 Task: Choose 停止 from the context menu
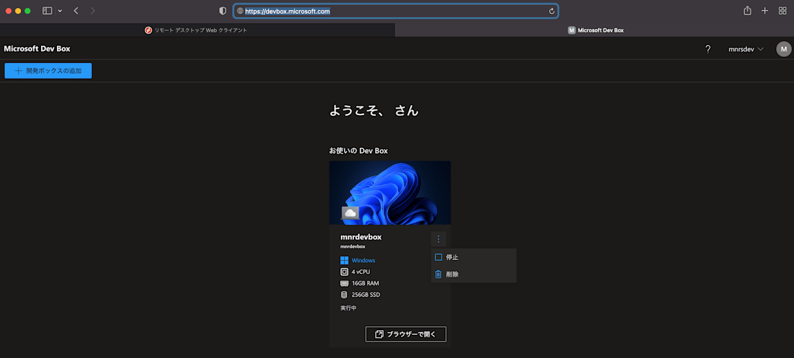[x=473, y=257]
